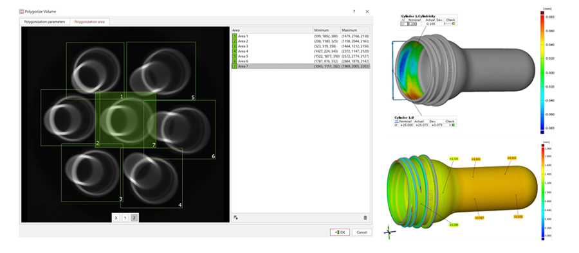The width and height of the screenshot is (579, 253).
Task: Open the Polygonization area tab
Action: [89, 22]
